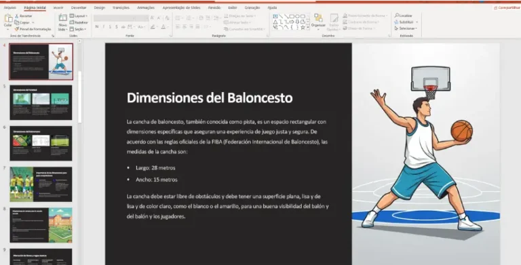Screen dimensions: 521x265
Task: Toggle bold N formatting
Action: [x=97, y=27]
